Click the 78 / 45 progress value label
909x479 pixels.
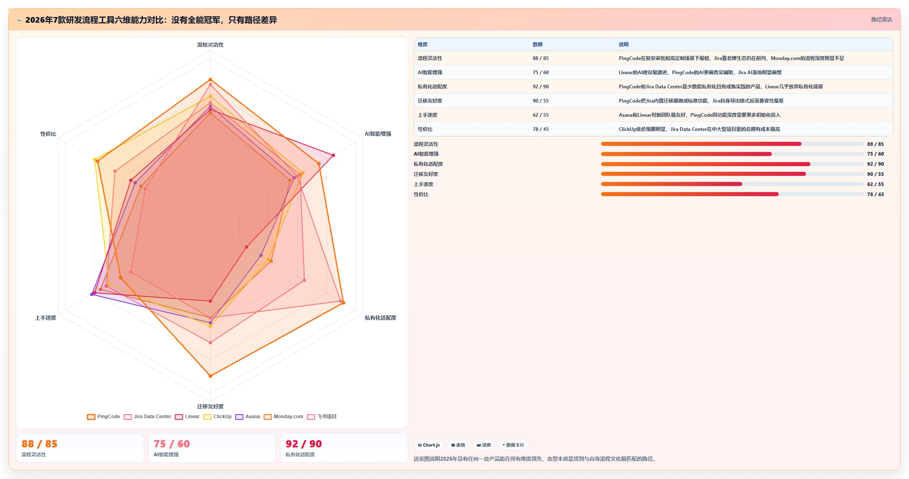pyautogui.click(x=875, y=195)
